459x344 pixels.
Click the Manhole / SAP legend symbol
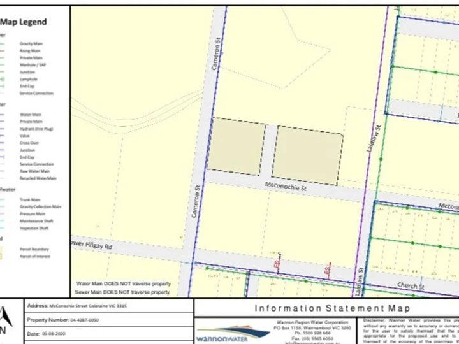point(2,65)
